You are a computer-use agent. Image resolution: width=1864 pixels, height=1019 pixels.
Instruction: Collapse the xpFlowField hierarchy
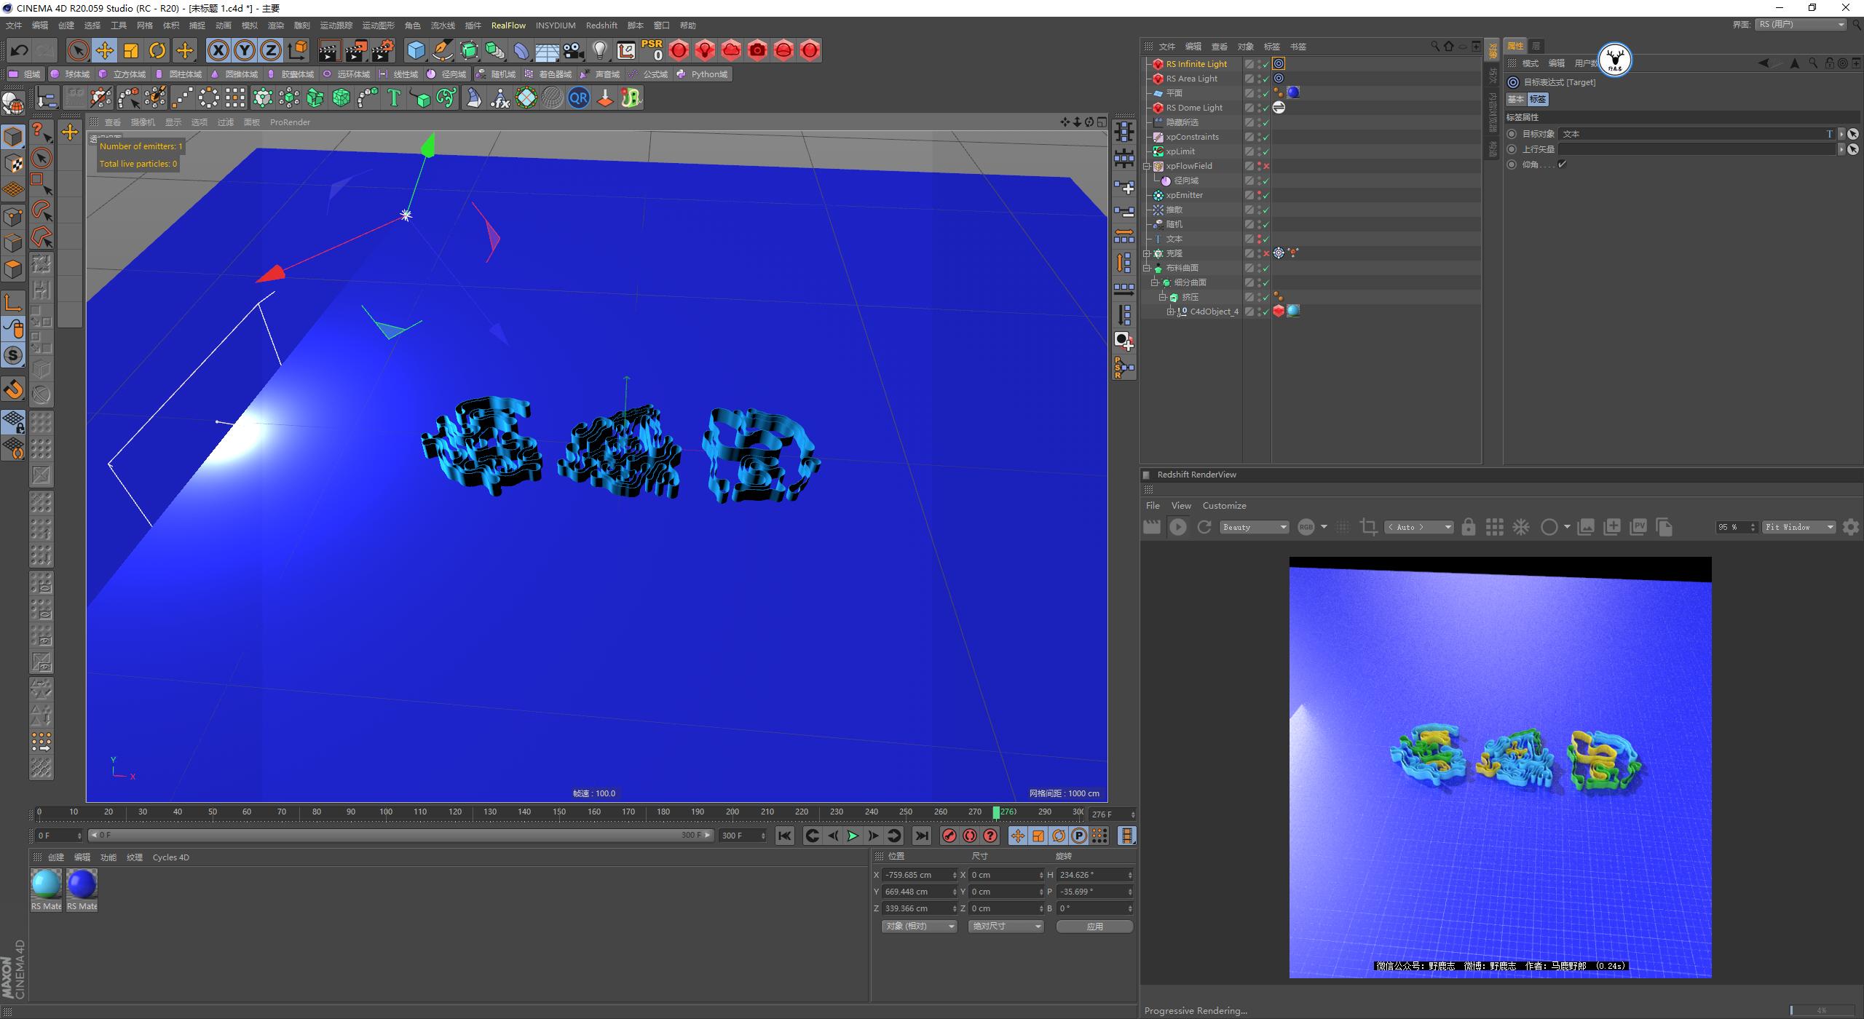1147,166
